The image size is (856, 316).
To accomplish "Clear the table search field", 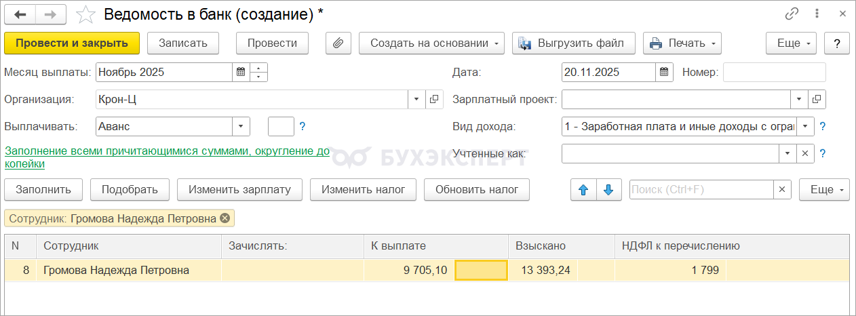I will click(x=782, y=190).
